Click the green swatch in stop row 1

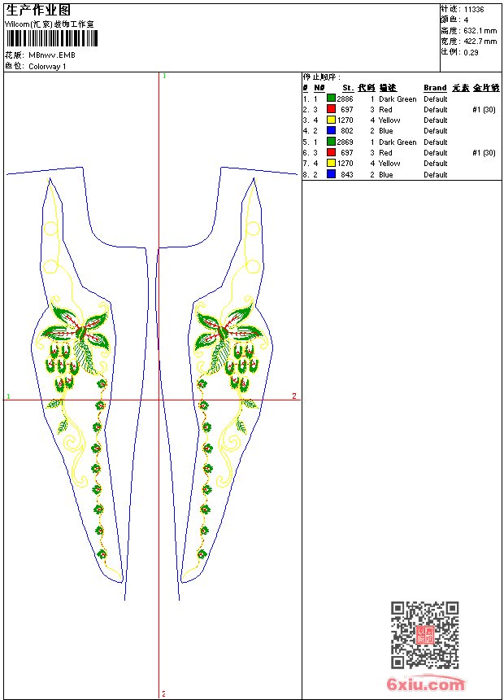331,98
